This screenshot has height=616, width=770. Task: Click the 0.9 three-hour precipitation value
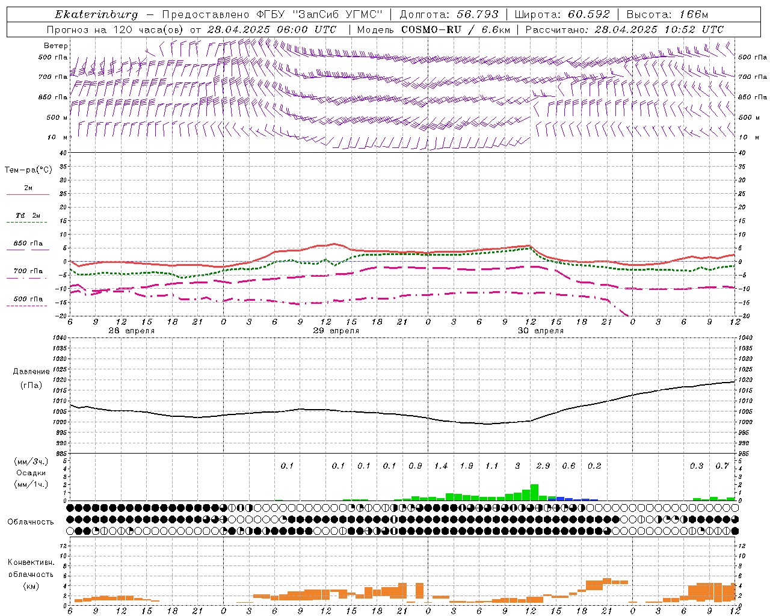coord(415,466)
